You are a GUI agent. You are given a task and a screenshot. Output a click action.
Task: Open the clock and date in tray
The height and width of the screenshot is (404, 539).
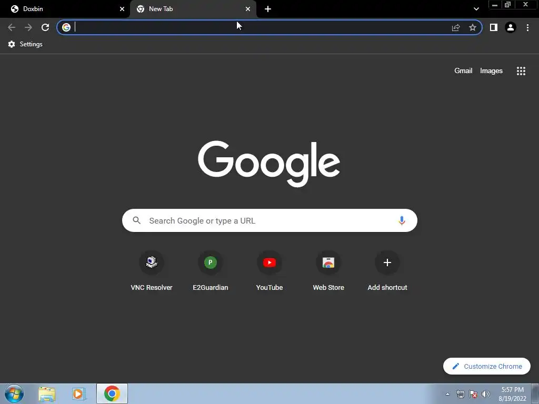click(512, 394)
